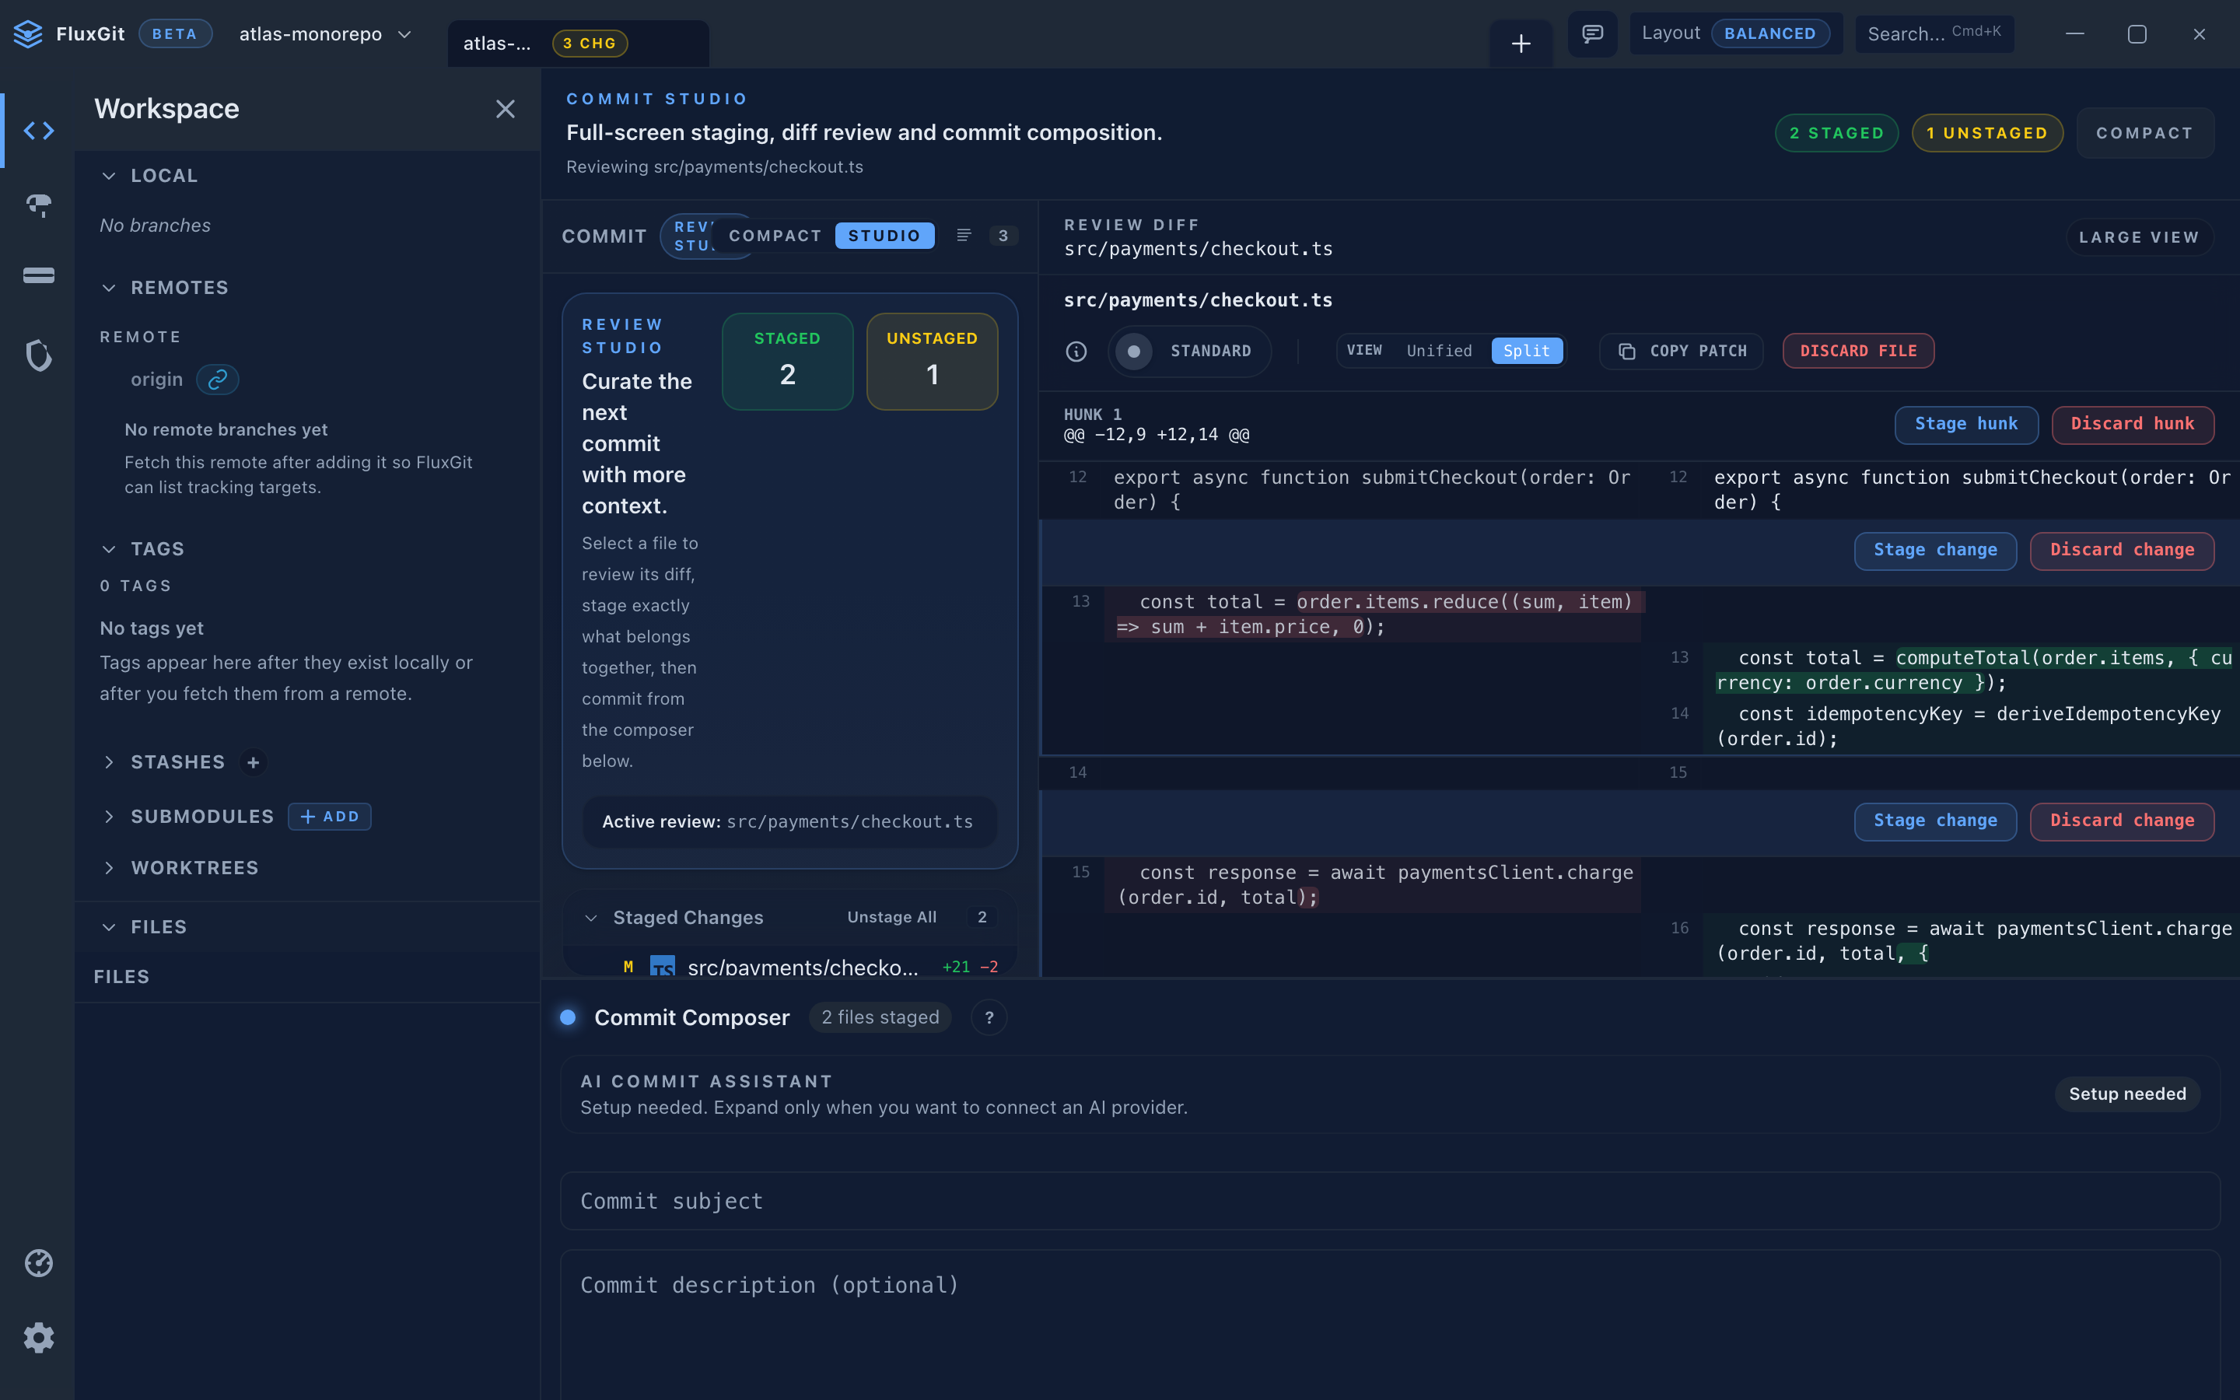Open the UNSTAGED 1 card

click(x=932, y=362)
